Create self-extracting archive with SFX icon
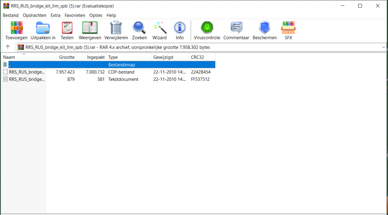This screenshot has height=215, width=388. [x=288, y=28]
